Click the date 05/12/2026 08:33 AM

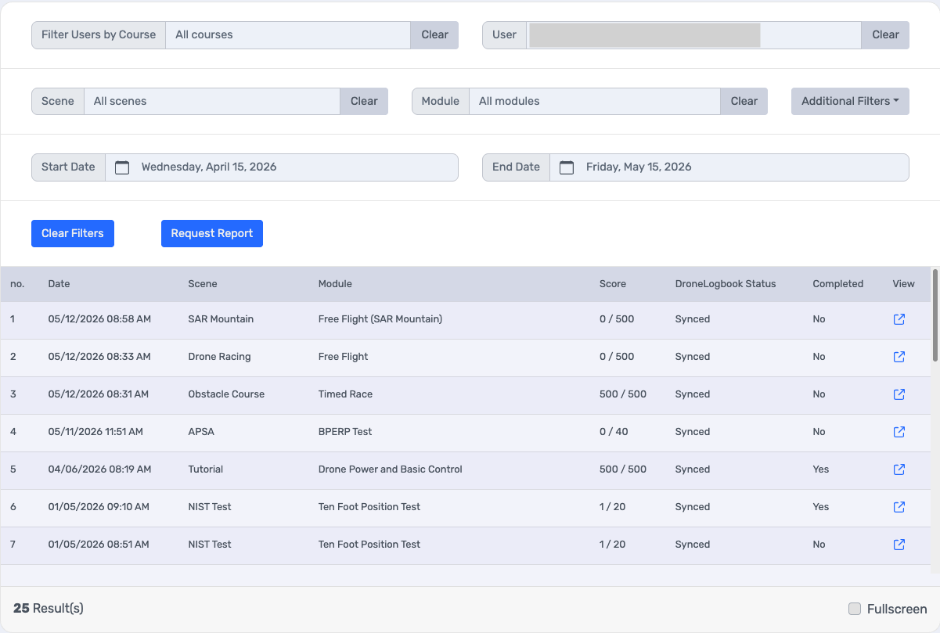99,357
